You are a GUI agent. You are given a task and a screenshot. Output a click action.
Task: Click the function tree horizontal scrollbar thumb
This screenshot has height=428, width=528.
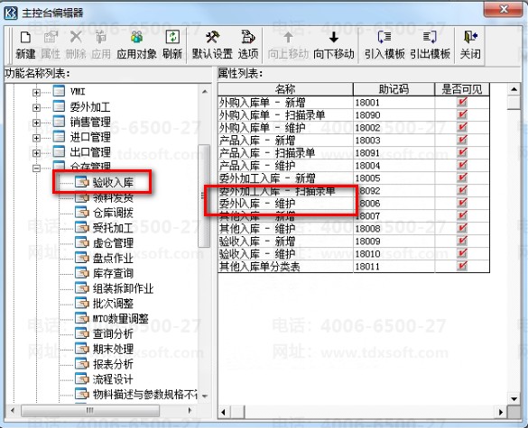point(90,411)
